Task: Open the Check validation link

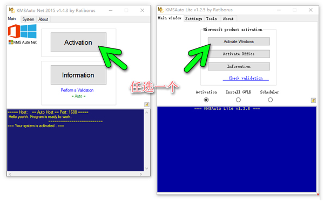Action: [x=246, y=78]
